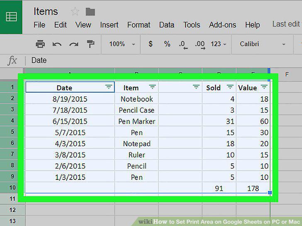Open filter for Date column
The width and height of the screenshot is (302, 226).
(109, 87)
